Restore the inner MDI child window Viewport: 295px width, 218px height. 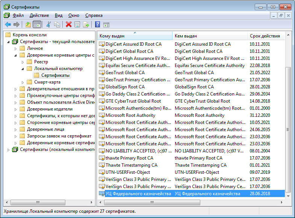(x=281, y=16)
